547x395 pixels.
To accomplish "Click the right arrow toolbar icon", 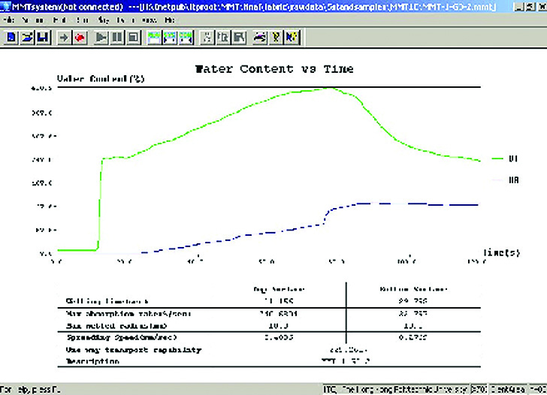I will (x=64, y=36).
